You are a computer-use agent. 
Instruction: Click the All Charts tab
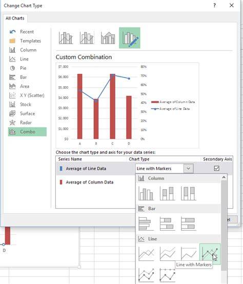pos(15,18)
